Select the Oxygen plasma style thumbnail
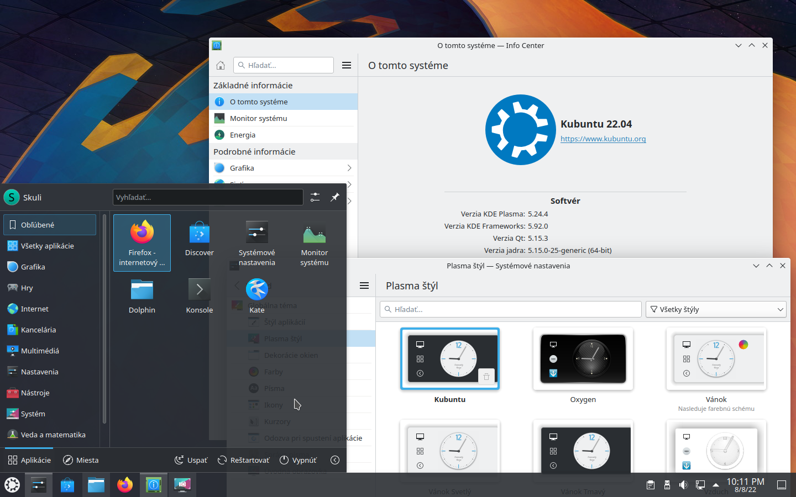This screenshot has height=497, width=796. coord(583,359)
